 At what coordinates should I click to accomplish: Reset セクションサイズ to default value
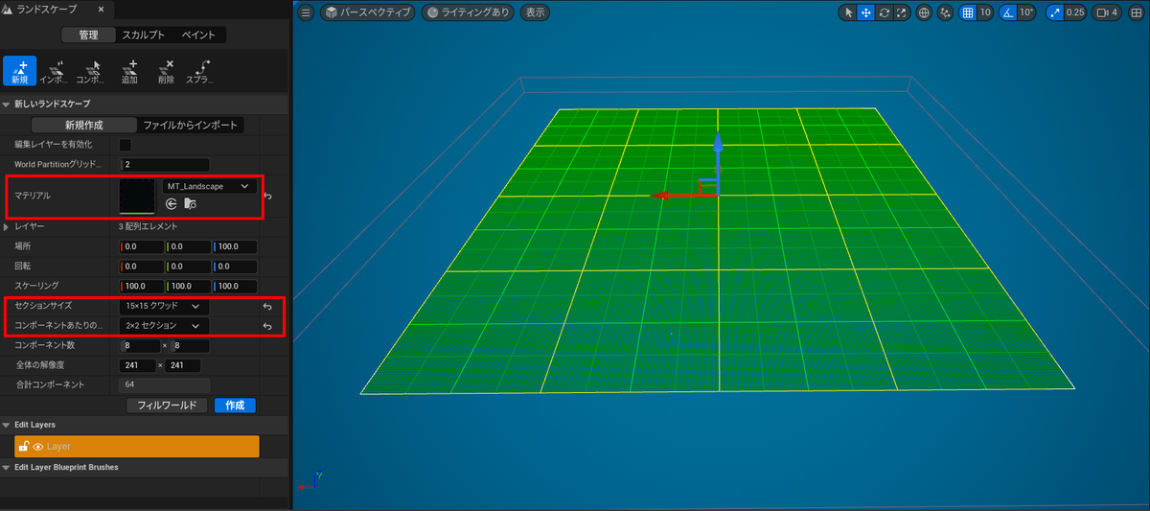tap(268, 307)
